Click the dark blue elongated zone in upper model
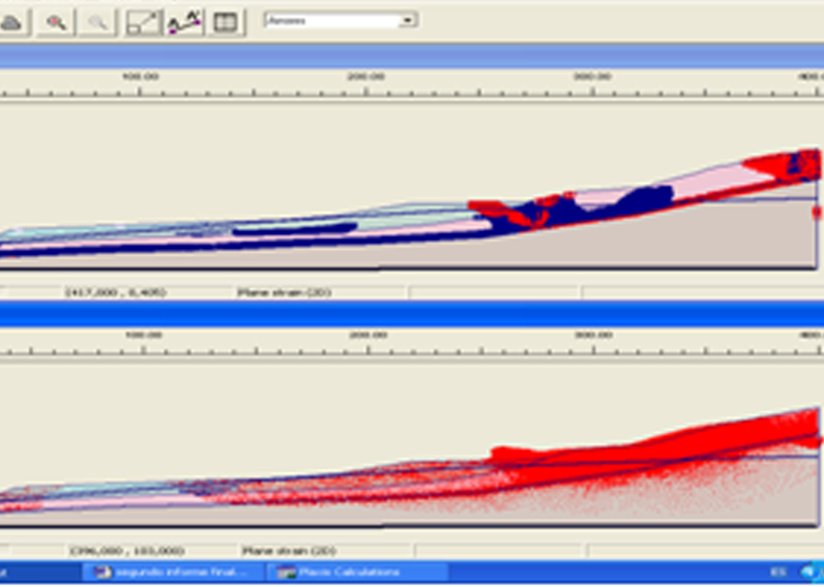Screen dimensions: 824x587 pyautogui.click(x=294, y=229)
